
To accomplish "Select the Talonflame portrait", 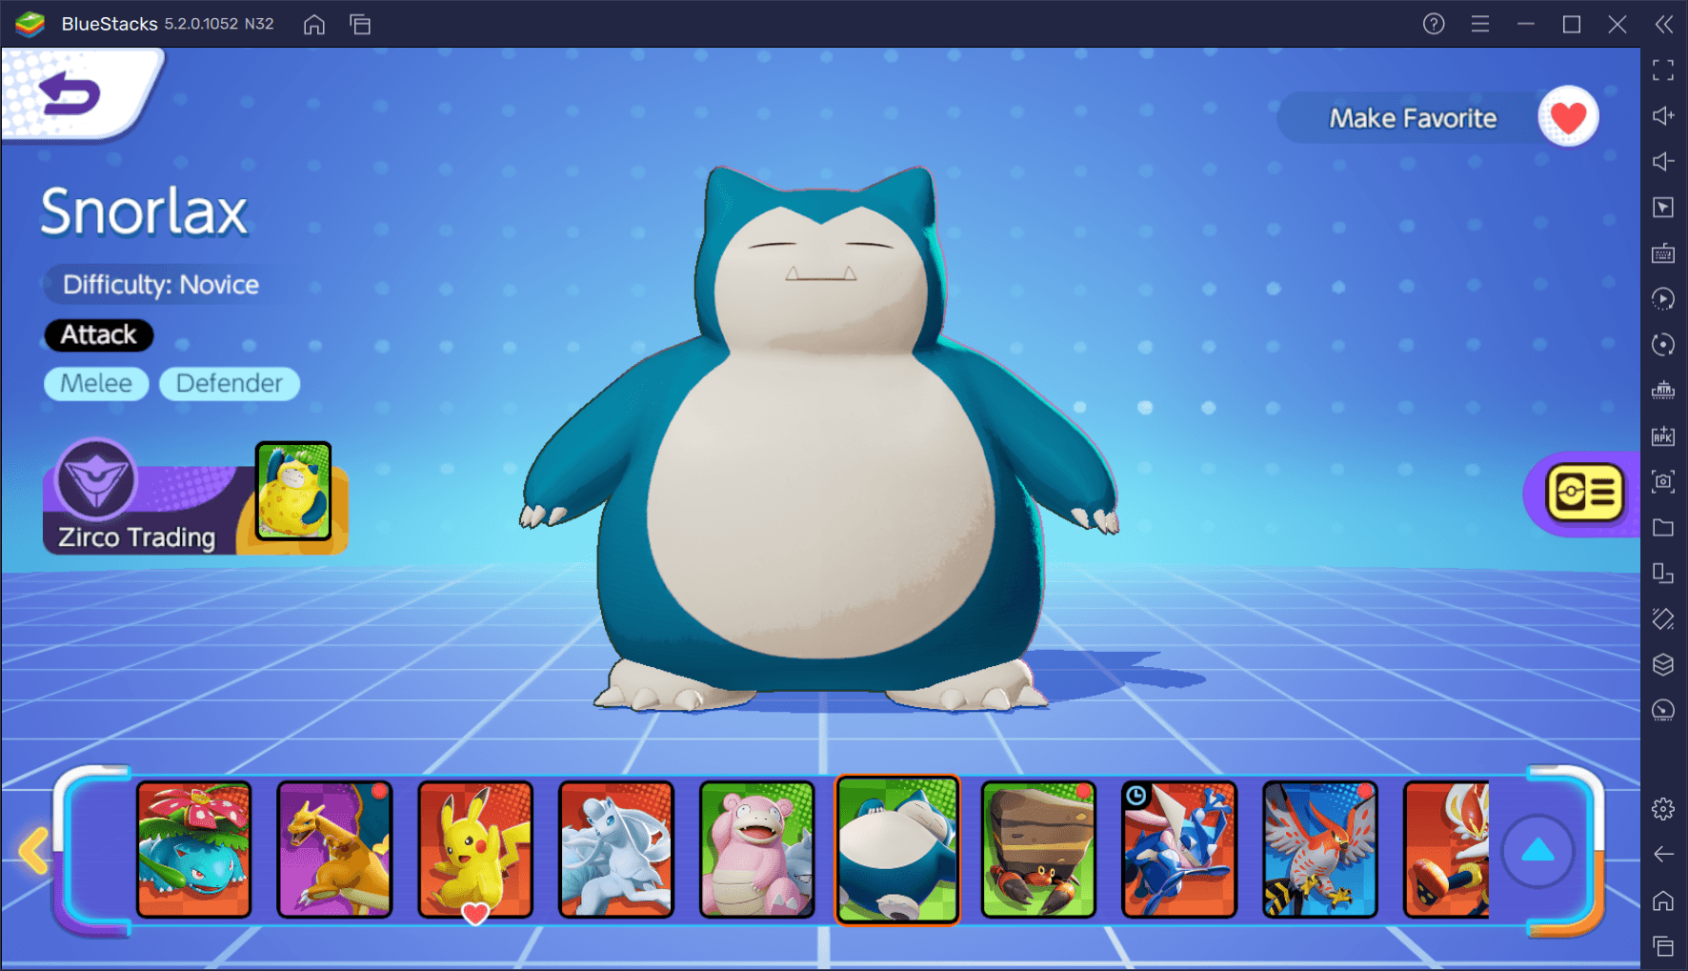I will (x=1320, y=849).
